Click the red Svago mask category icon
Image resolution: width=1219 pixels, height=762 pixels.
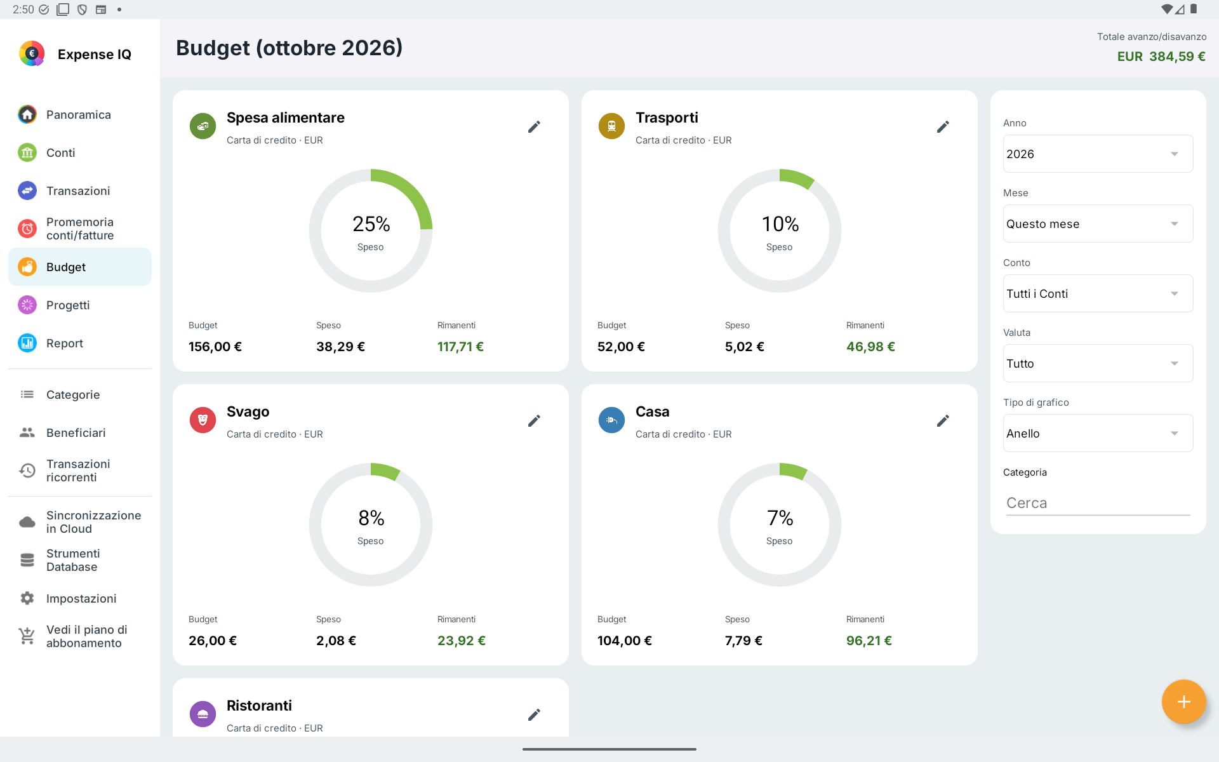(203, 420)
